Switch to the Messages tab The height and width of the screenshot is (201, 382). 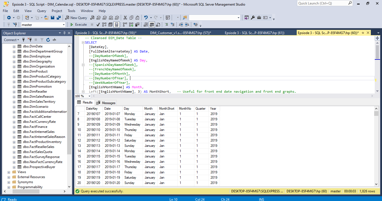[106, 103]
